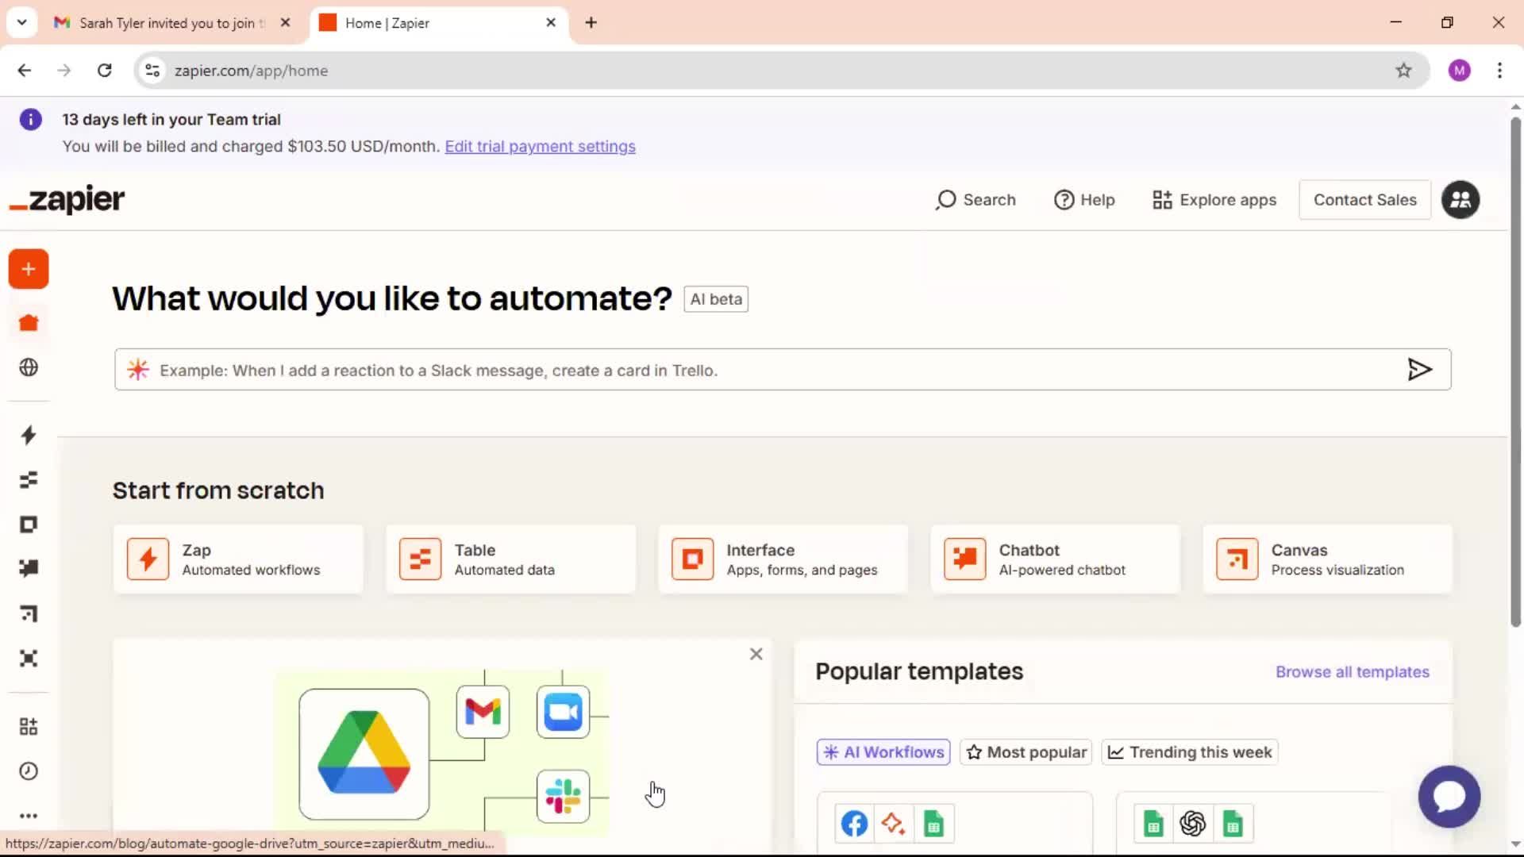Open the Interfaces icon in the sidebar

pos(29,525)
